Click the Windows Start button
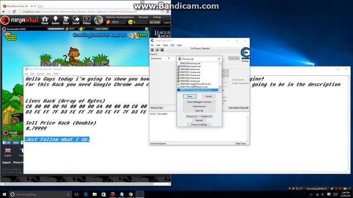 (x=4, y=194)
